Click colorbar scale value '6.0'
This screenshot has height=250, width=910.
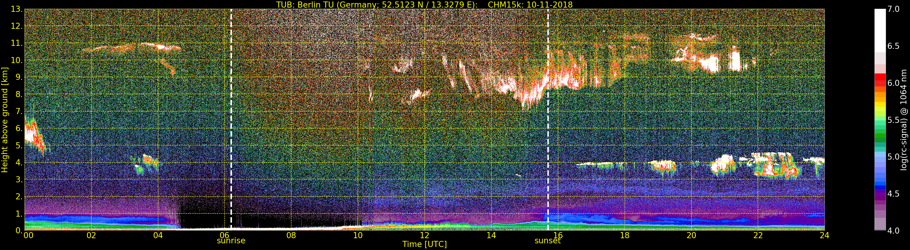tap(893, 83)
